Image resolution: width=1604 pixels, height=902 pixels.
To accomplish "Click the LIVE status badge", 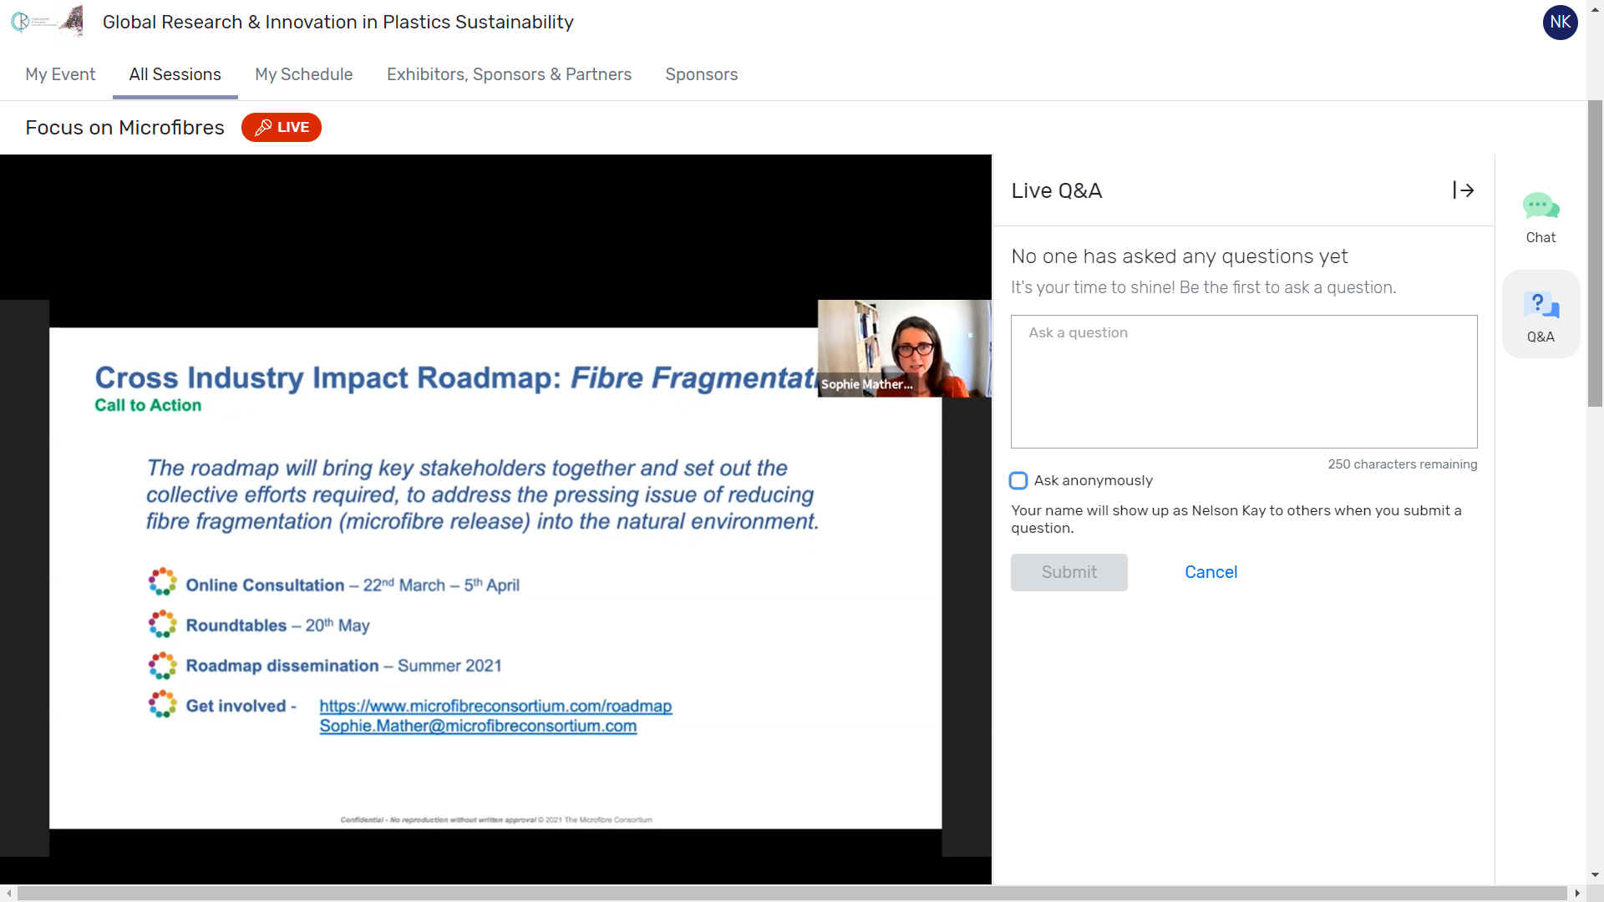I will [x=282, y=127].
